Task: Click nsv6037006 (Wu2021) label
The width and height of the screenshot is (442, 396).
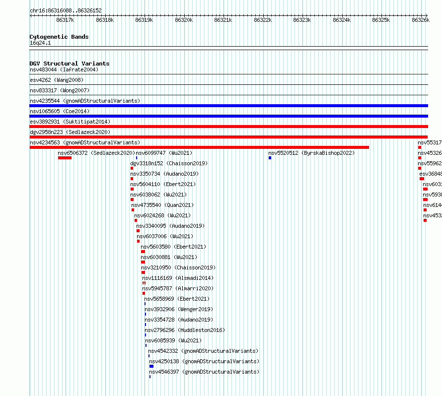Action: click(x=165, y=236)
